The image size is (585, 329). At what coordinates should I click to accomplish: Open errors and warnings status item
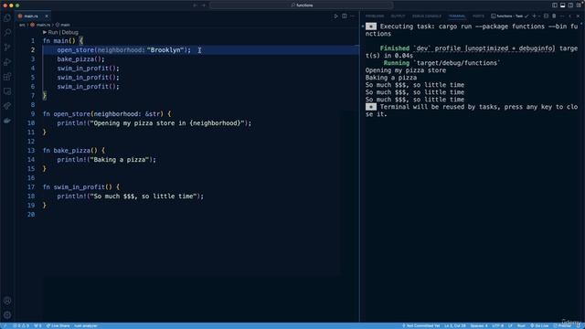click(21, 325)
